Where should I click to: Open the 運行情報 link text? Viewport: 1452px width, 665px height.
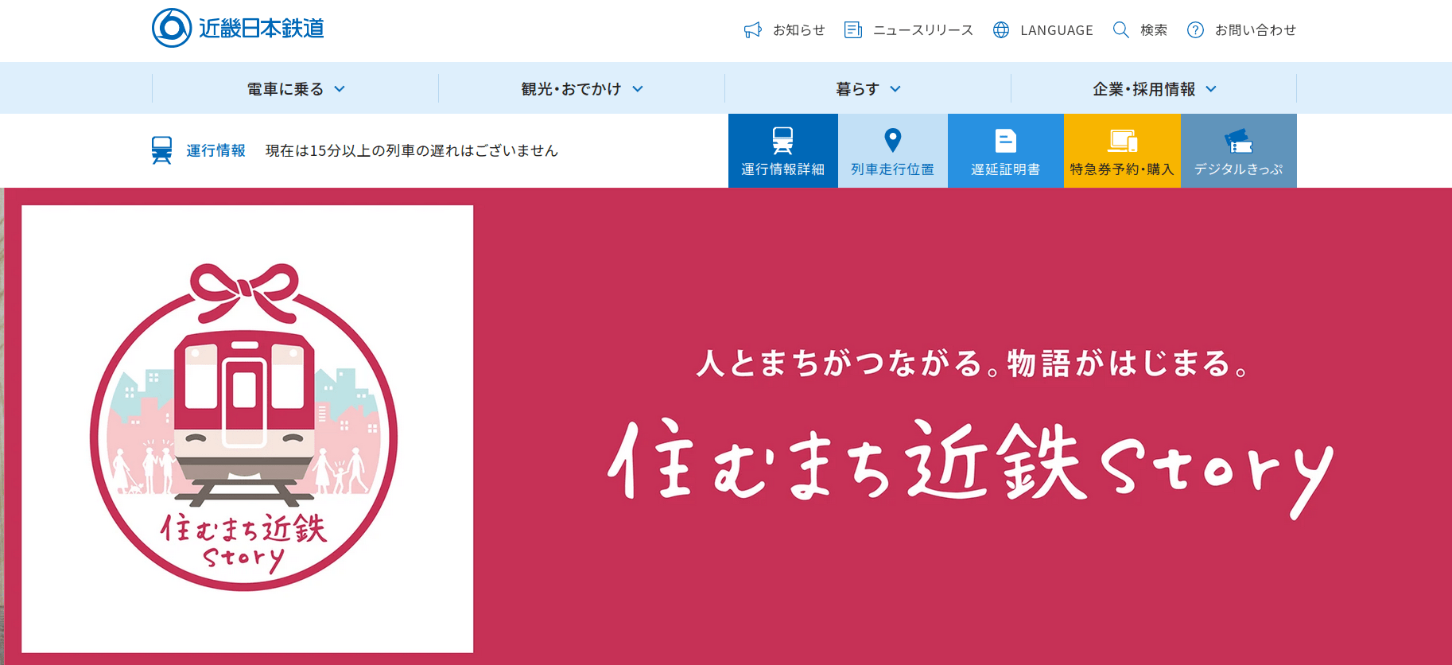coord(215,150)
